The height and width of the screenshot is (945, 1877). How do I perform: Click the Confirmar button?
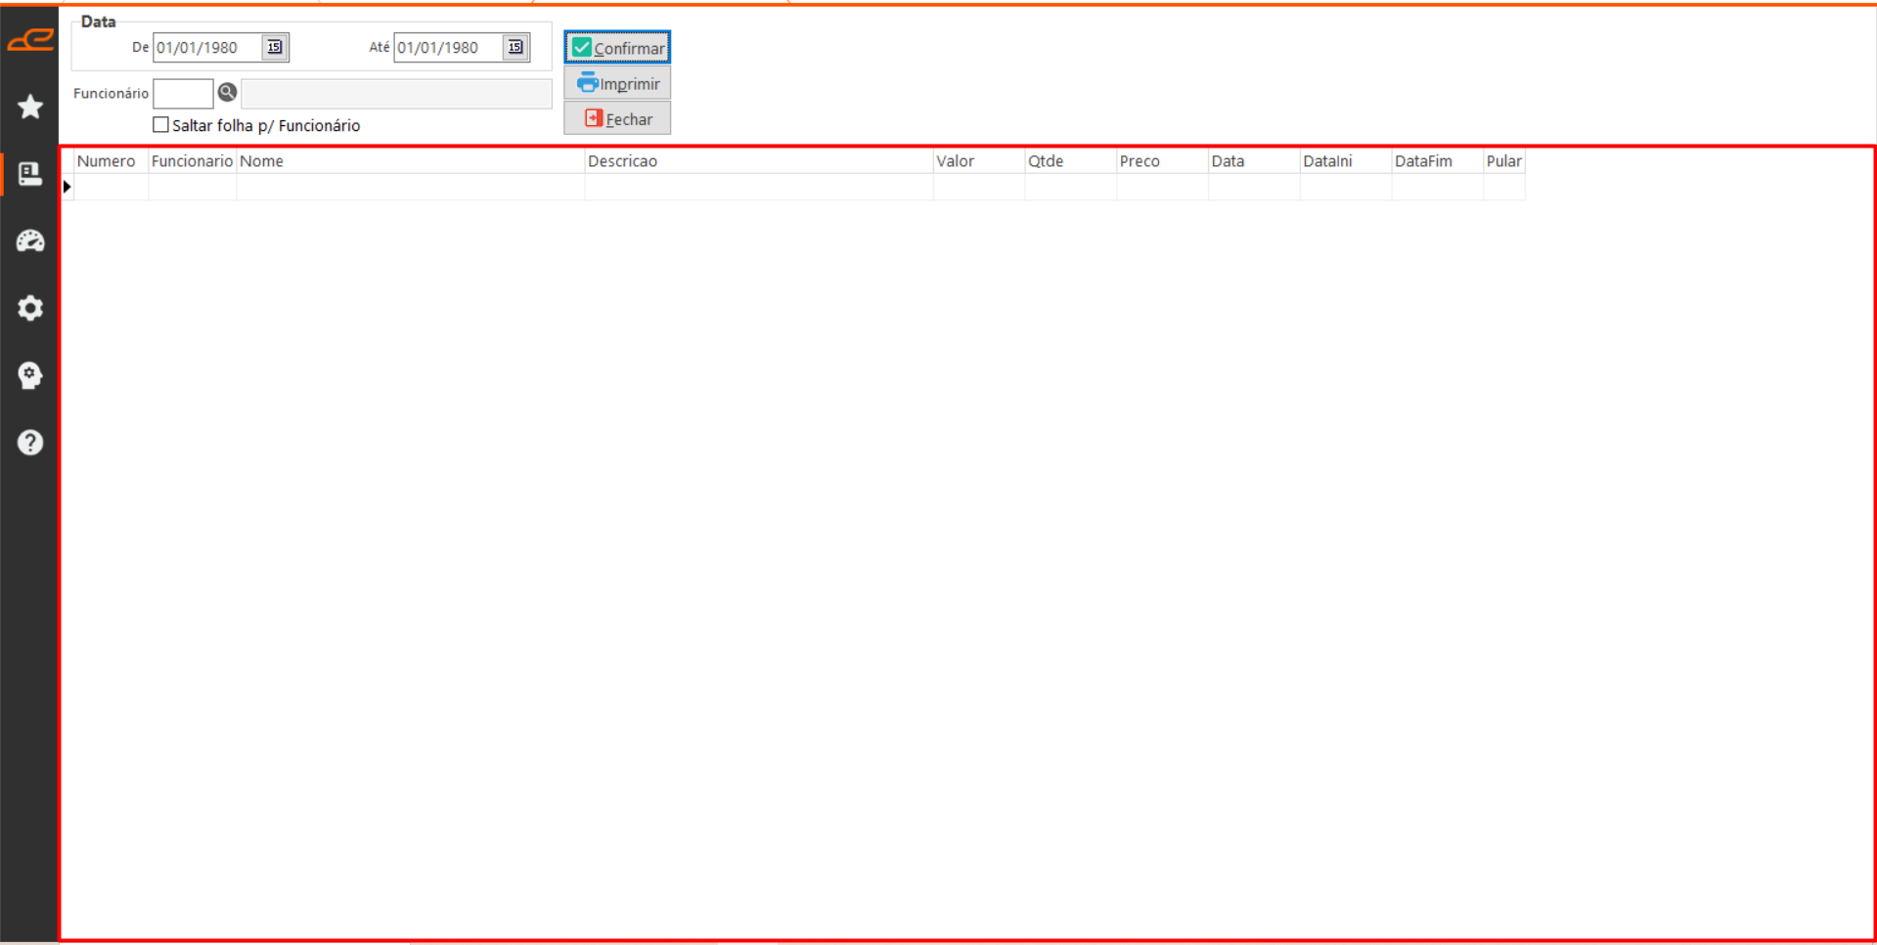(617, 48)
